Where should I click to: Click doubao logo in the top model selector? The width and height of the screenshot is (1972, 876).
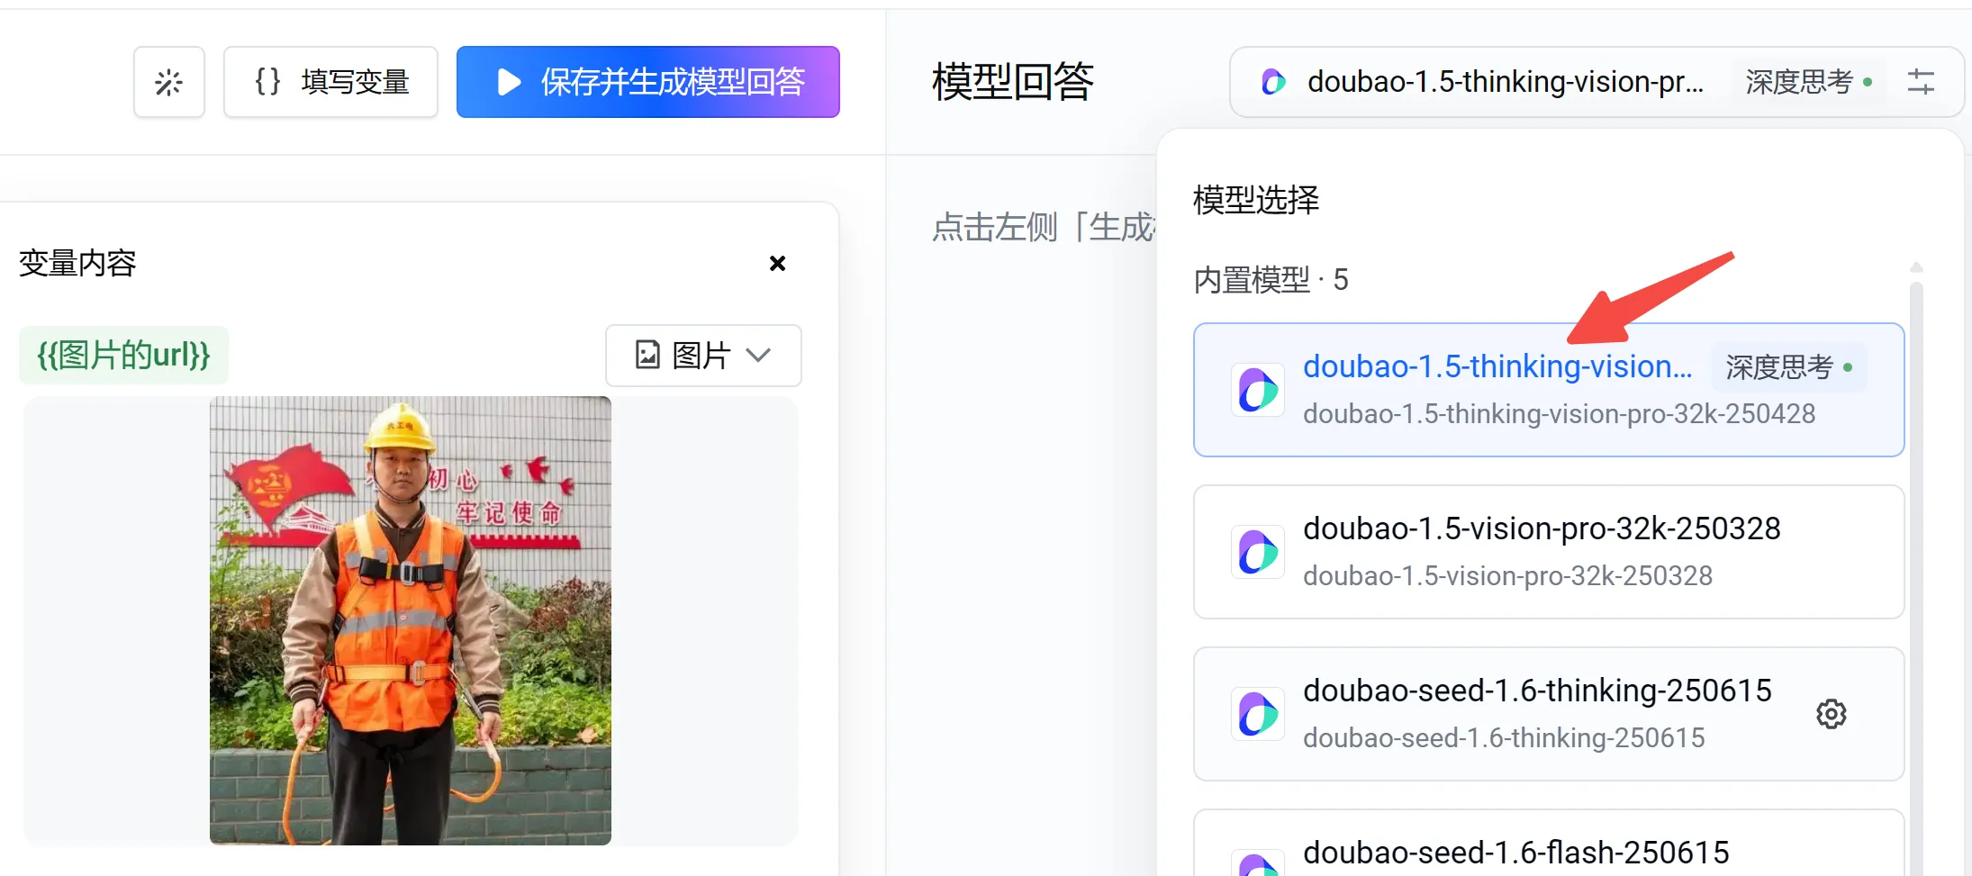tap(1273, 82)
